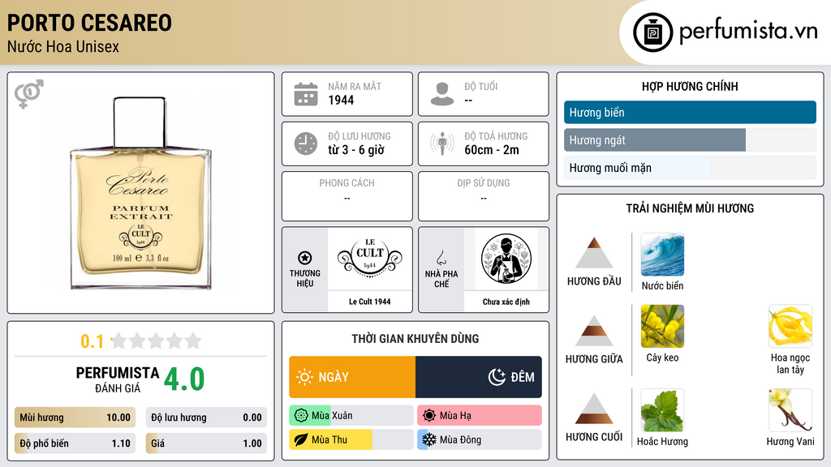Open the Nước biển wave note image
The width and height of the screenshot is (831, 467).
click(x=662, y=255)
